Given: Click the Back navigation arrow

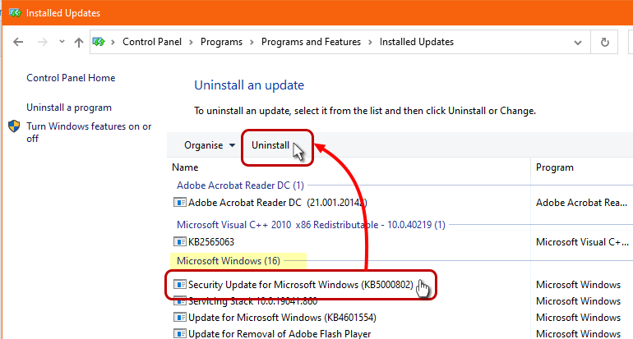Looking at the screenshot, I should (x=18, y=42).
